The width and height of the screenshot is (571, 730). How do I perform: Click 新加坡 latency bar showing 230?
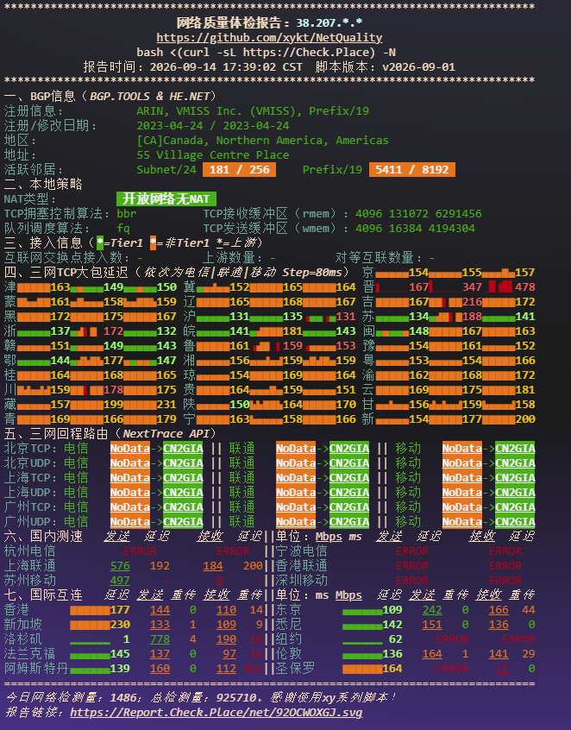[100, 625]
